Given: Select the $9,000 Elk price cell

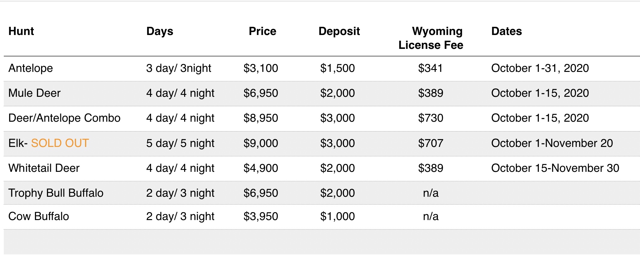Looking at the screenshot, I should tap(261, 143).
